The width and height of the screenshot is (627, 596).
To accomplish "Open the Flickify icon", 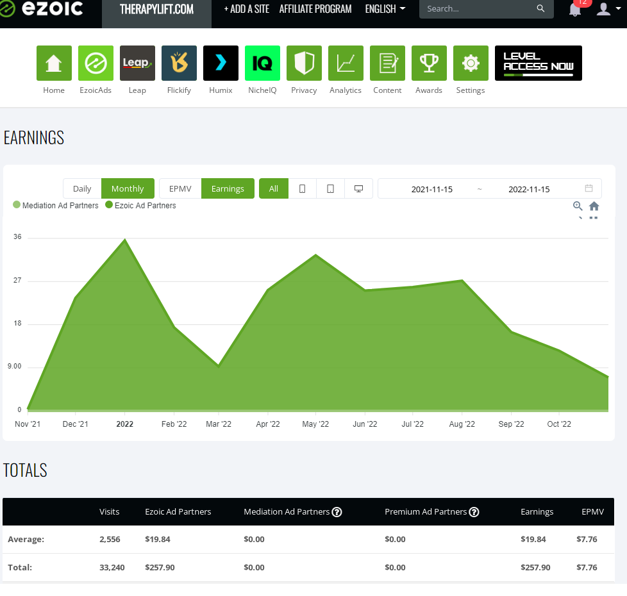I will [x=179, y=63].
